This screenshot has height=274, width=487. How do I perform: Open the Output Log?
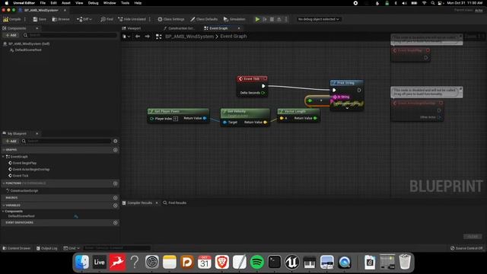pyautogui.click(x=47, y=248)
